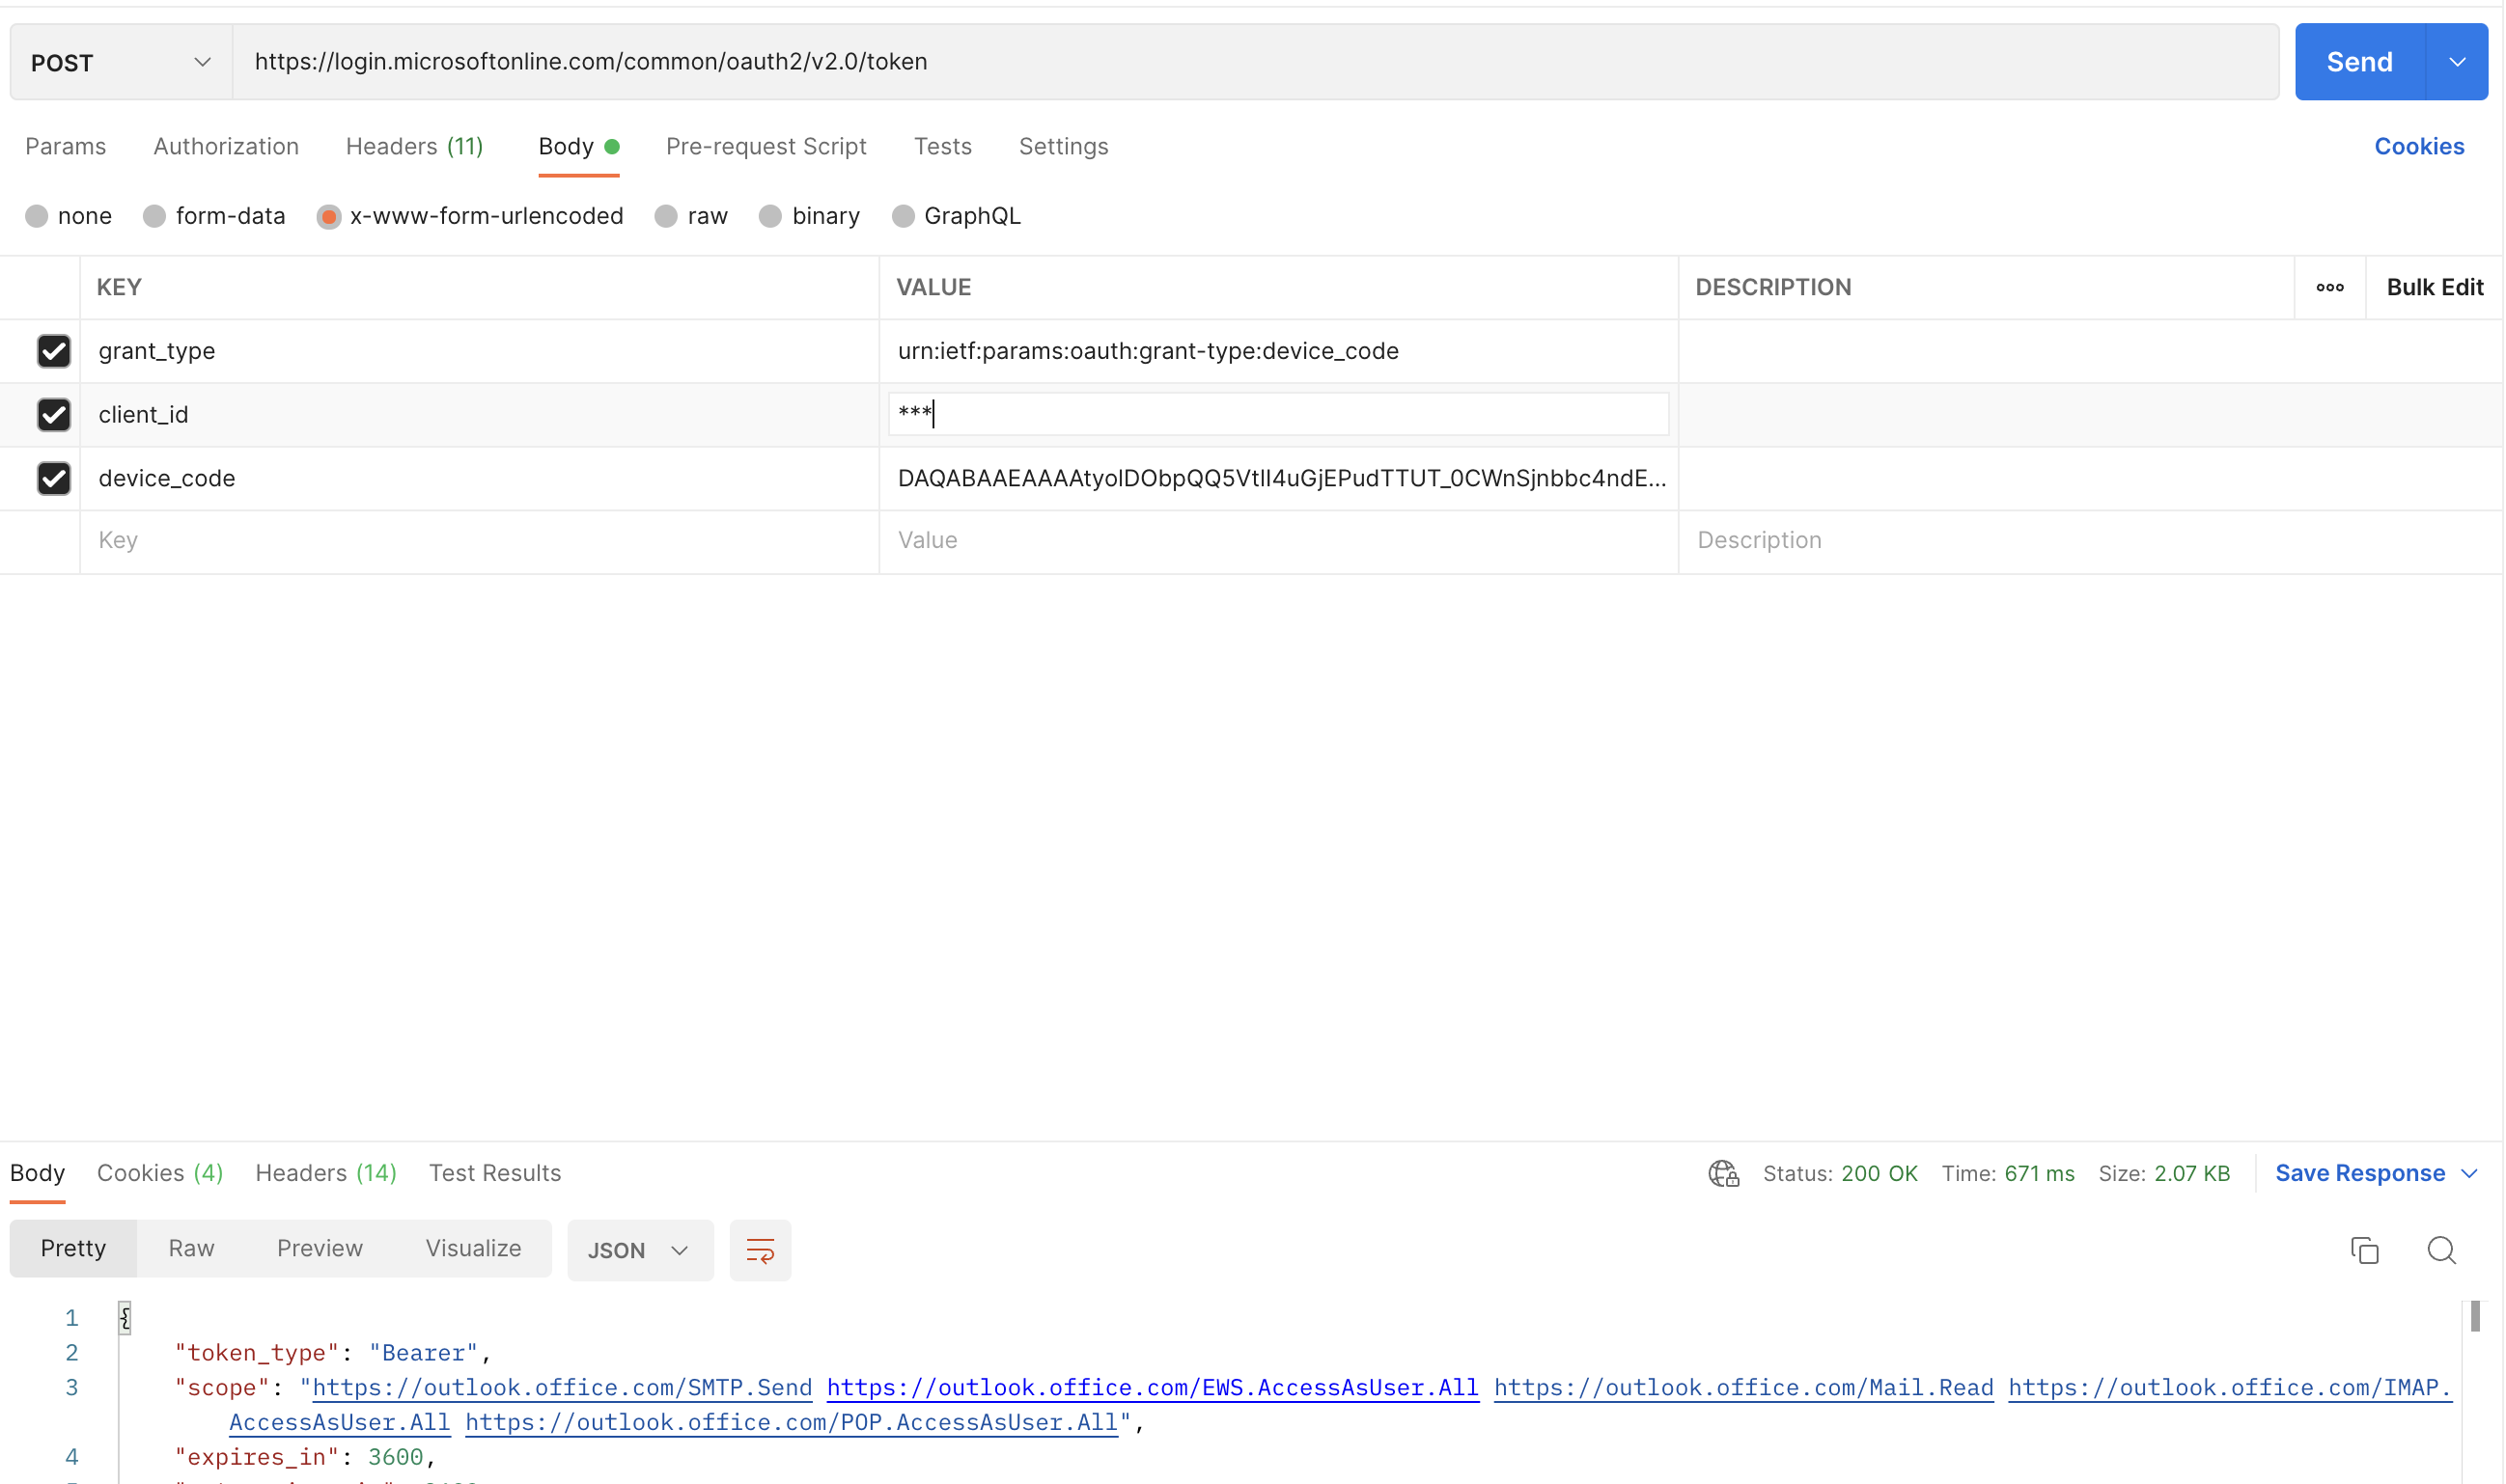Click the empty Key placeholder field
This screenshot has height=1484, width=2506.
[x=480, y=542]
